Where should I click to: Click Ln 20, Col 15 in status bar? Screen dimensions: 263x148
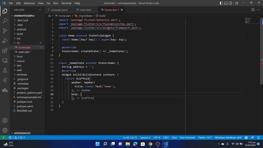[x=130, y=137]
